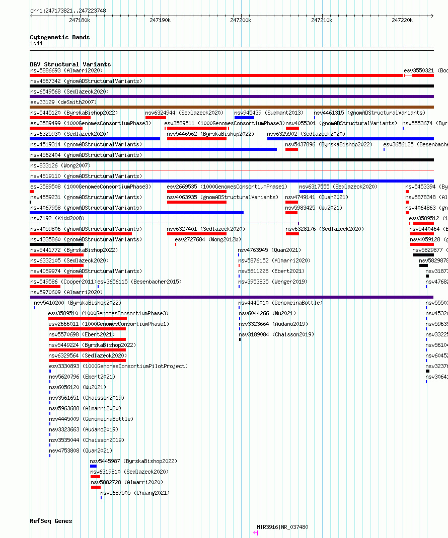Select nsv5445120 (ByrskaBishop2022) label

[74, 113]
